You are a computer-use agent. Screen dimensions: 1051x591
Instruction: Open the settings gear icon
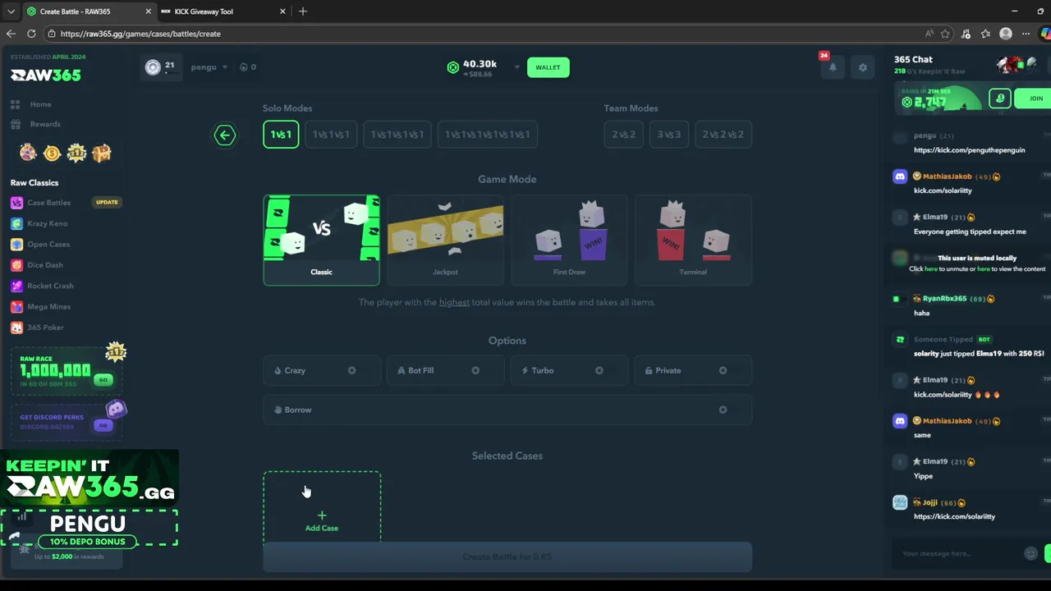coord(862,67)
